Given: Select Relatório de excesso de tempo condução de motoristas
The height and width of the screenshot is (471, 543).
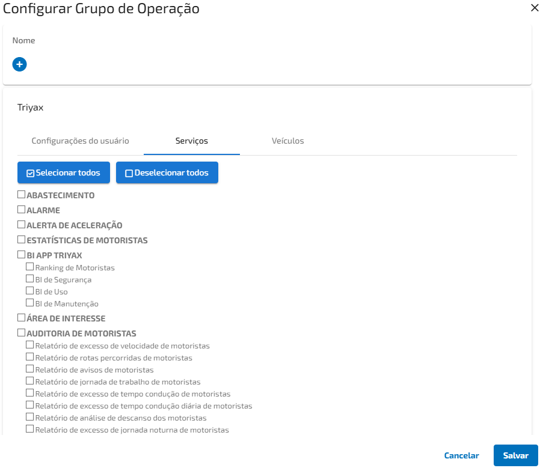Looking at the screenshot, I should (x=30, y=393).
